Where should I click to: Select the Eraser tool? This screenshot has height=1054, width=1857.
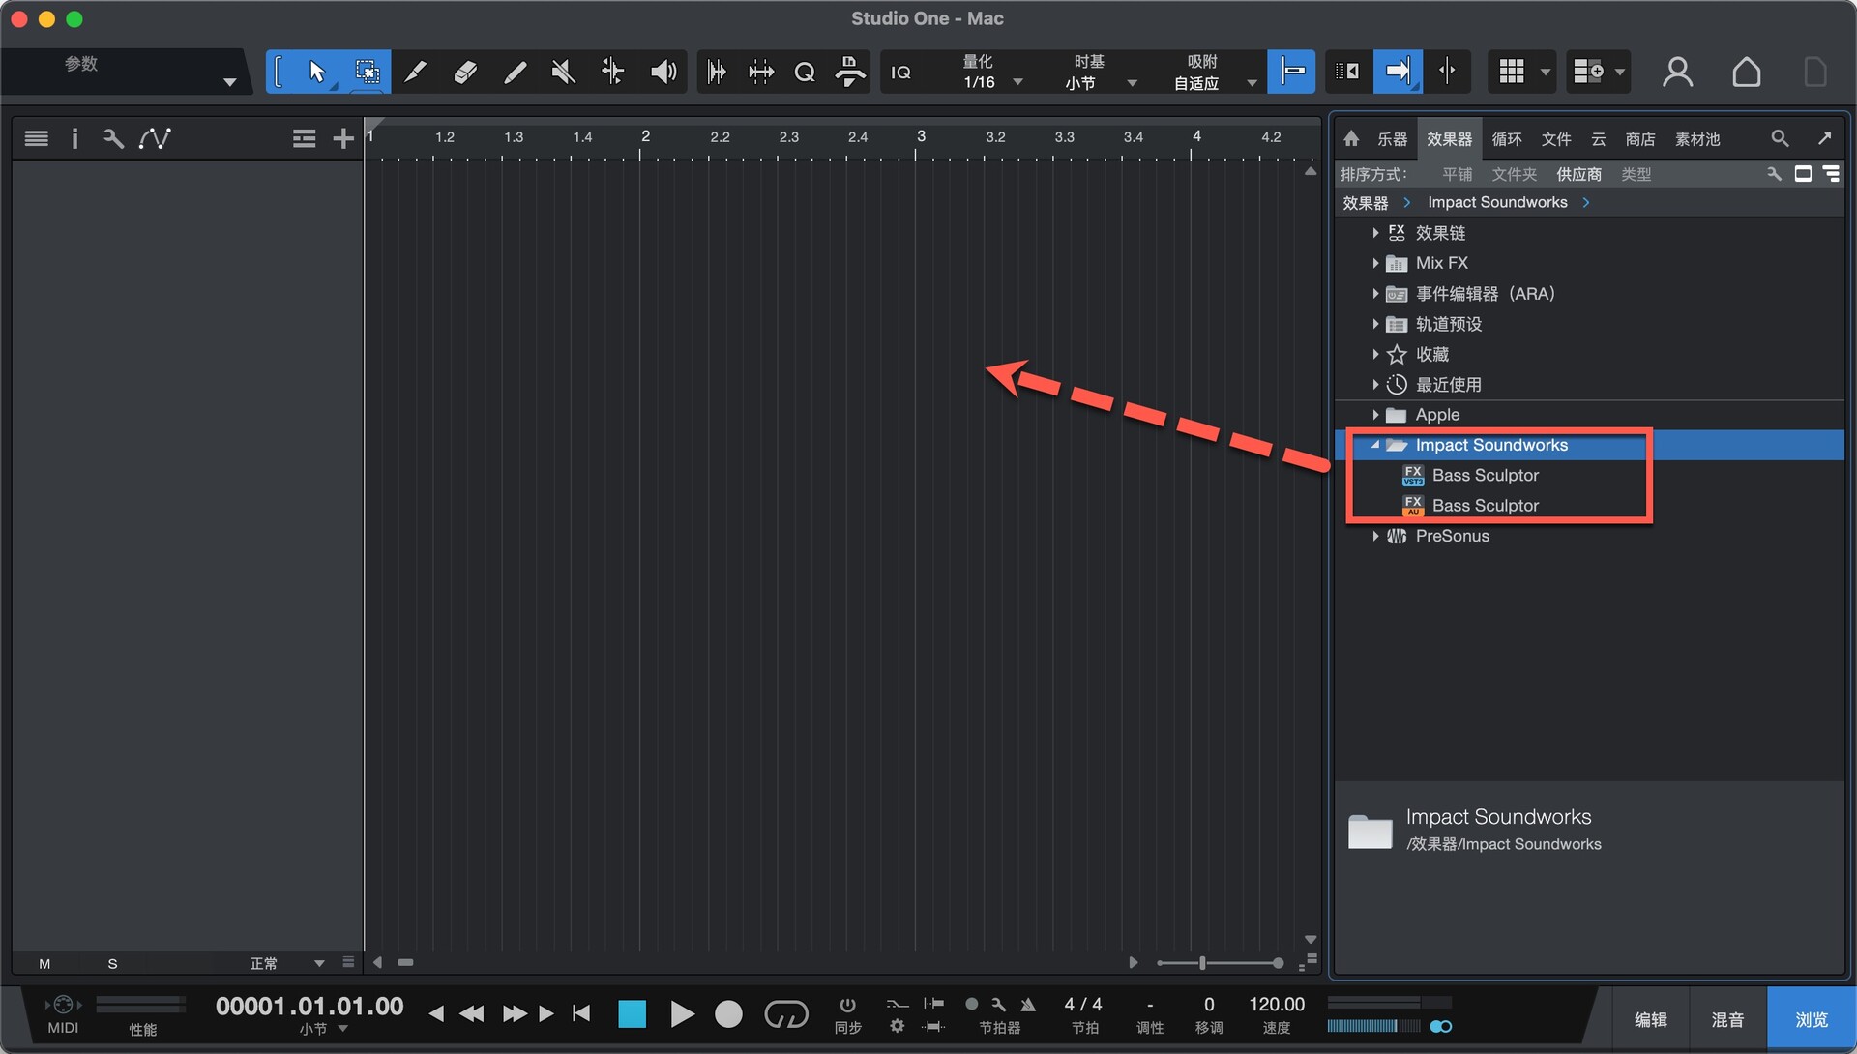tap(465, 72)
